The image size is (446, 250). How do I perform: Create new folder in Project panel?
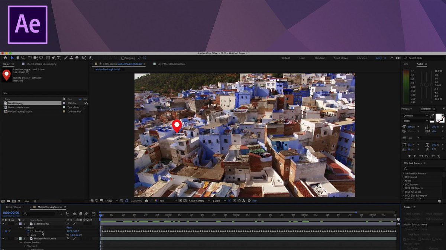[x=8, y=201]
